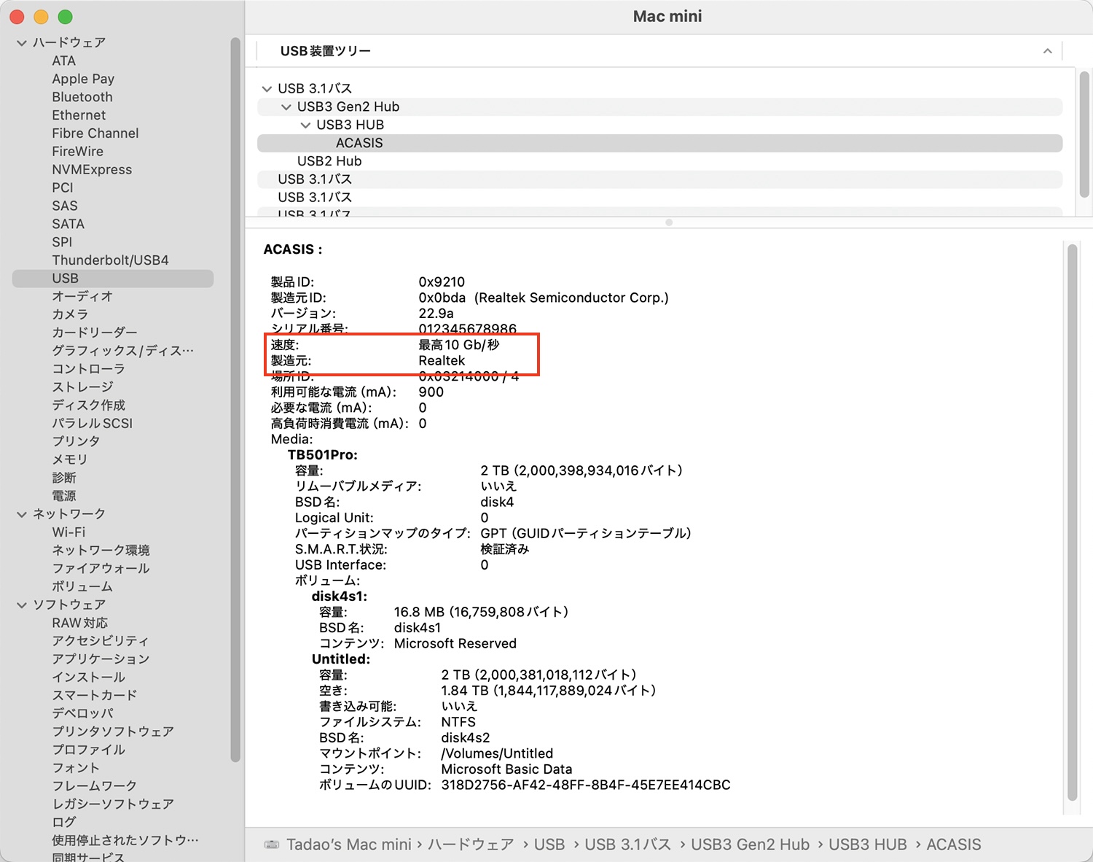This screenshot has height=862, width=1093.
Task: Select Ethernet in the sidebar
Action: click(79, 115)
